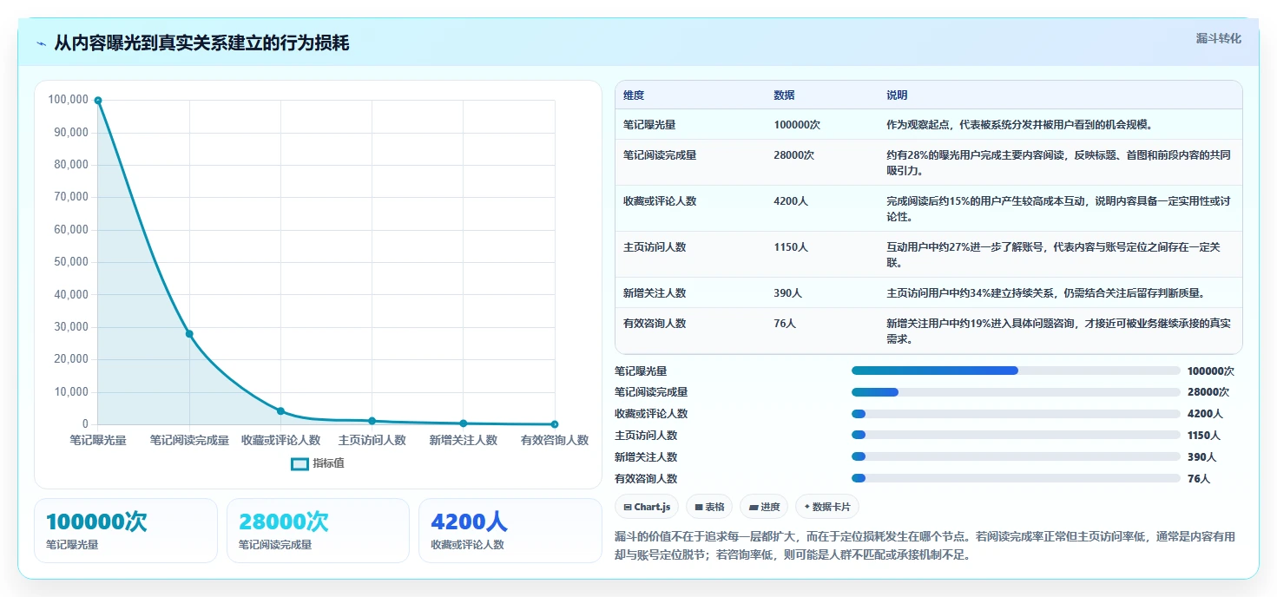Image resolution: width=1277 pixels, height=597 pixels.
Task: Select the 表格 tag chip
Action: [x=709, y=507]
